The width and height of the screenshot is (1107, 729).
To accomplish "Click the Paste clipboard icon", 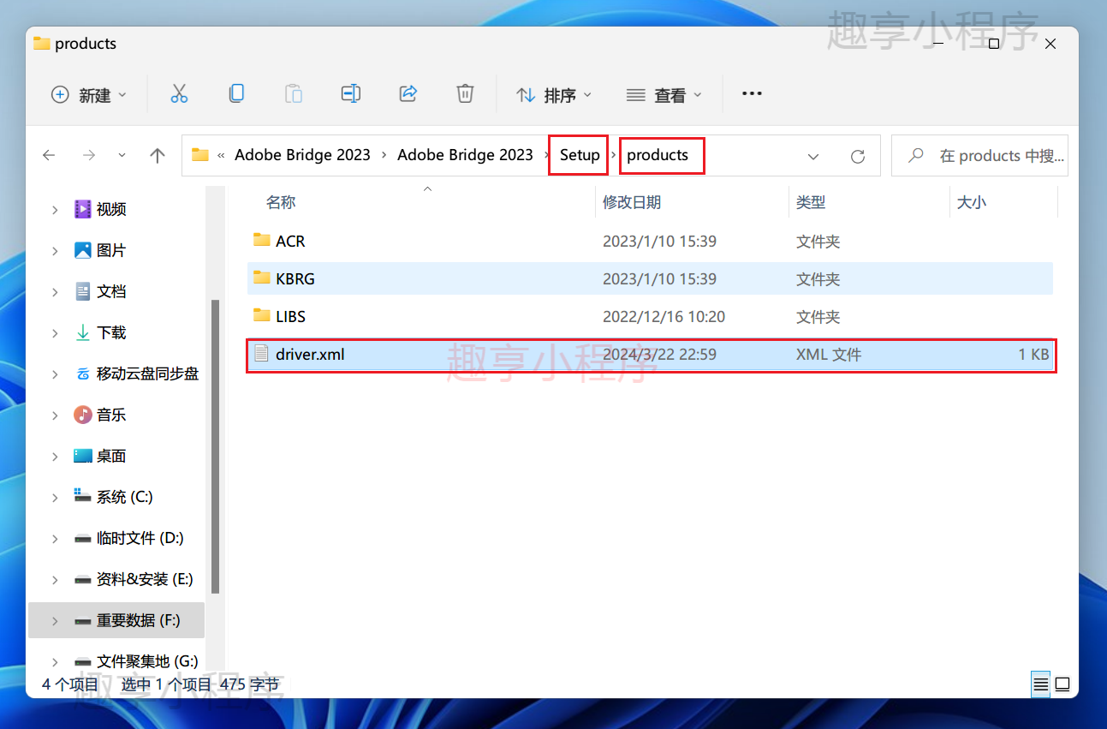I will (x=294, y=94).
